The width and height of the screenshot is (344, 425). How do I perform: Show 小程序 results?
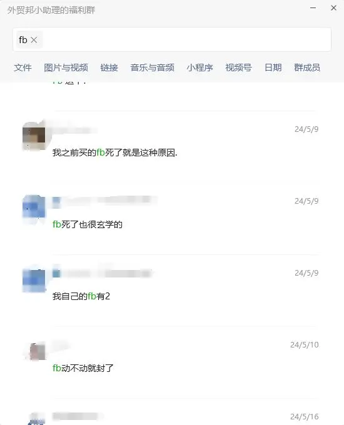point(200,67)
